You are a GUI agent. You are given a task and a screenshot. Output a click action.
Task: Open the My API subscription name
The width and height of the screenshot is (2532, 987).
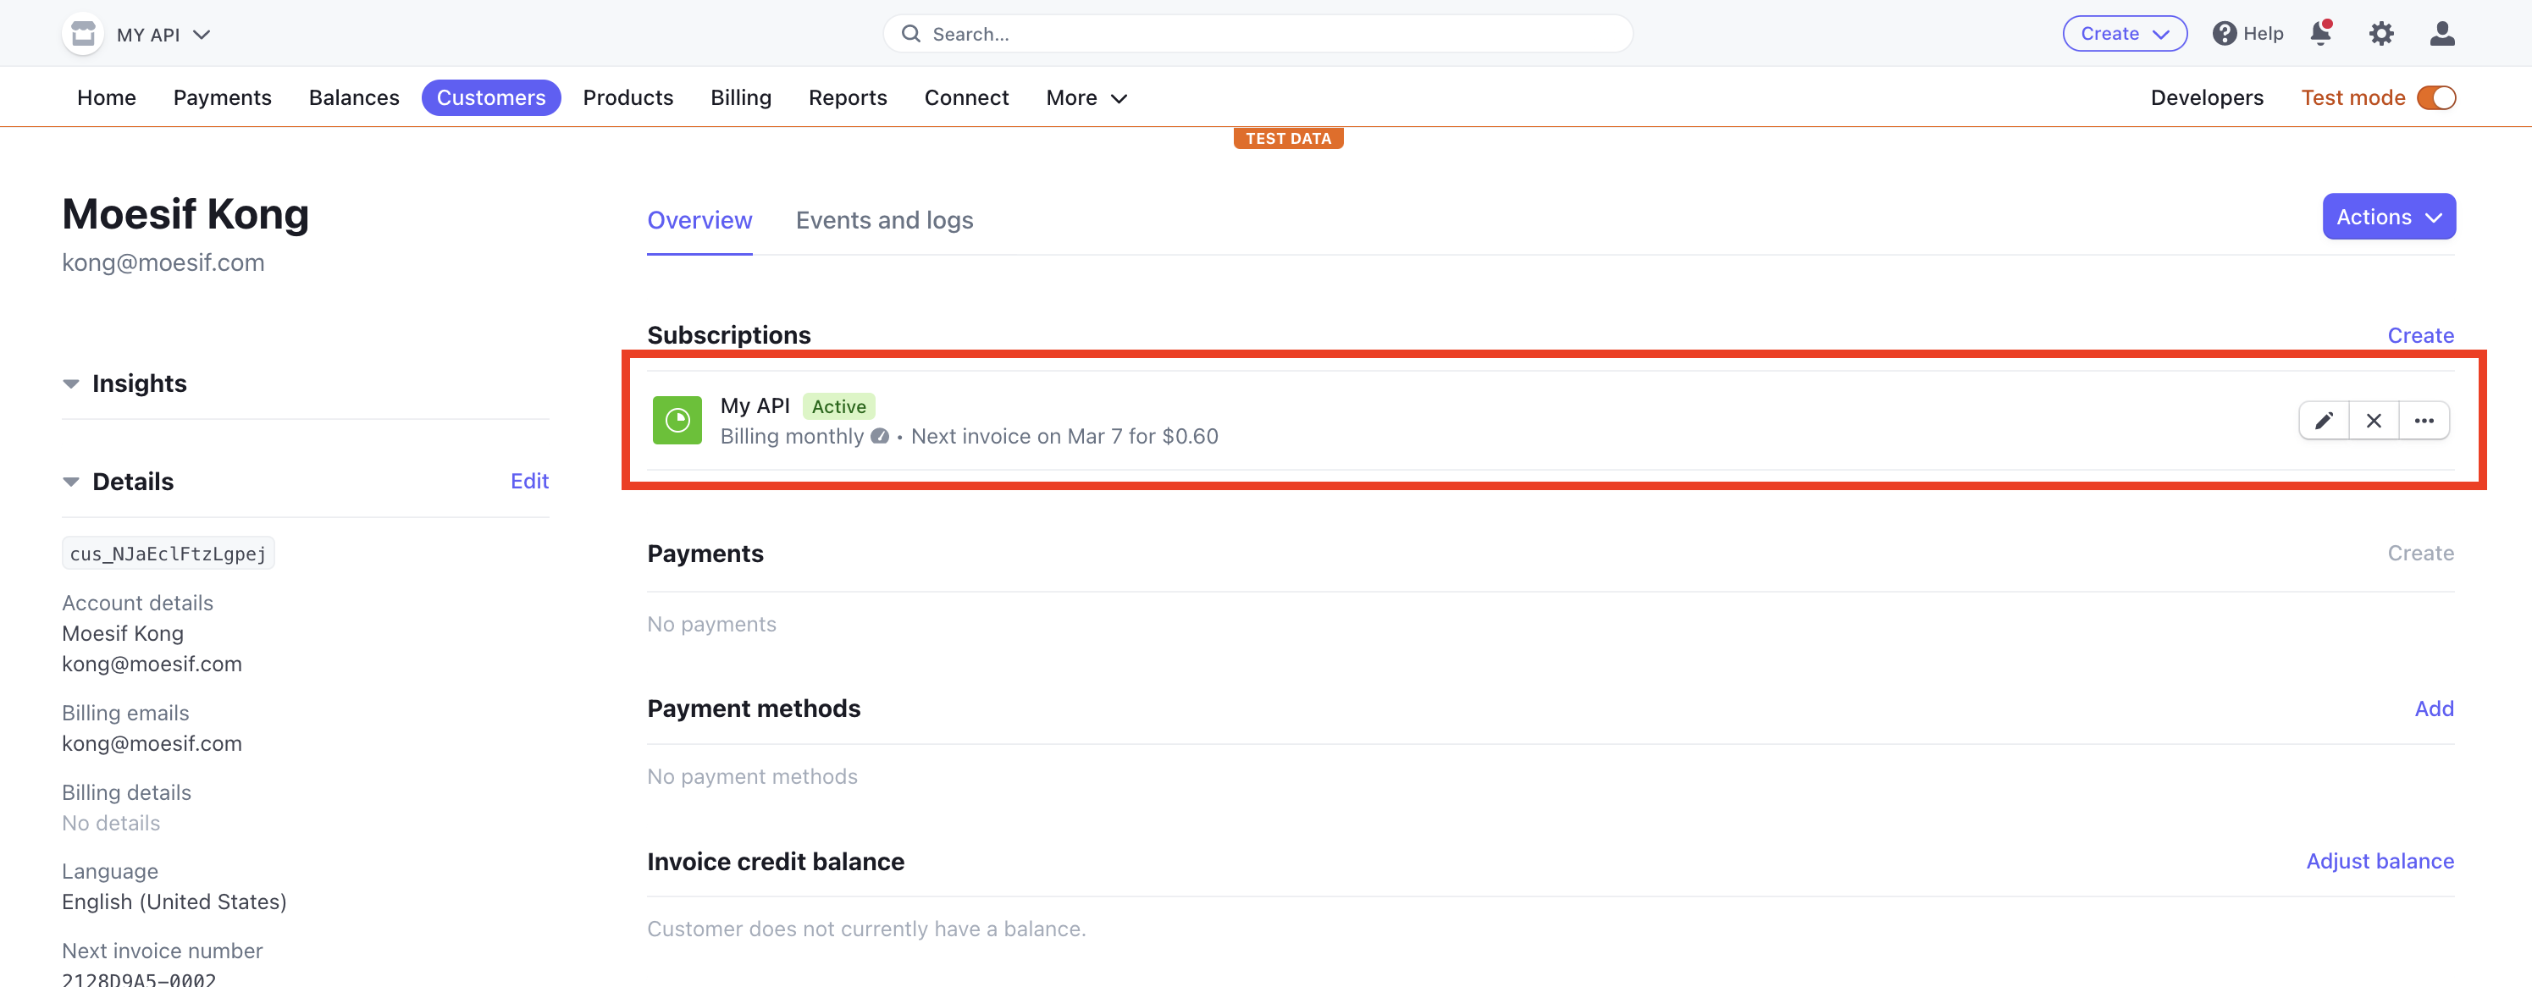754,405
